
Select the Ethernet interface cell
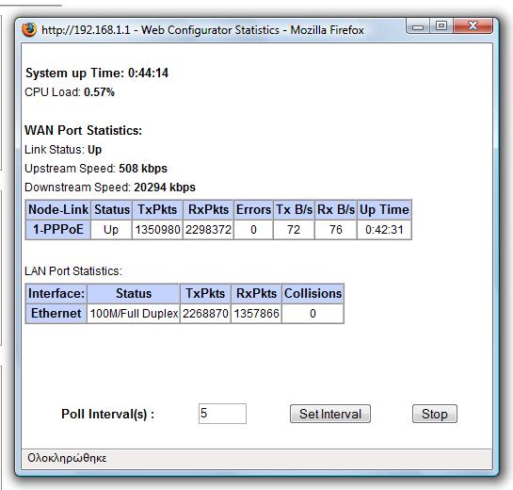(x=56, y=314)
